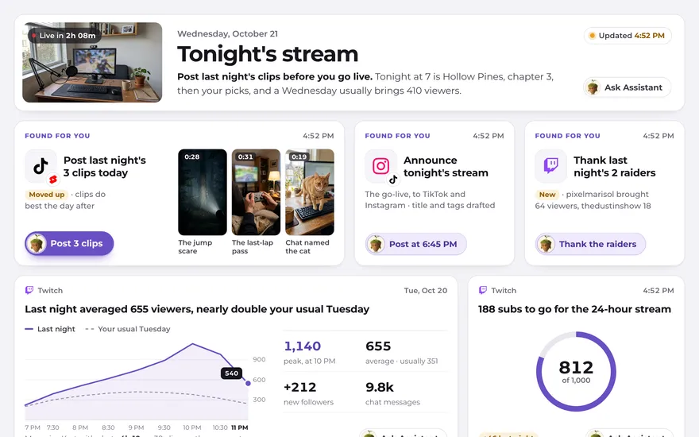
Task: Click the small TikTok badge on Instagram icon
Action: [393, 180]
